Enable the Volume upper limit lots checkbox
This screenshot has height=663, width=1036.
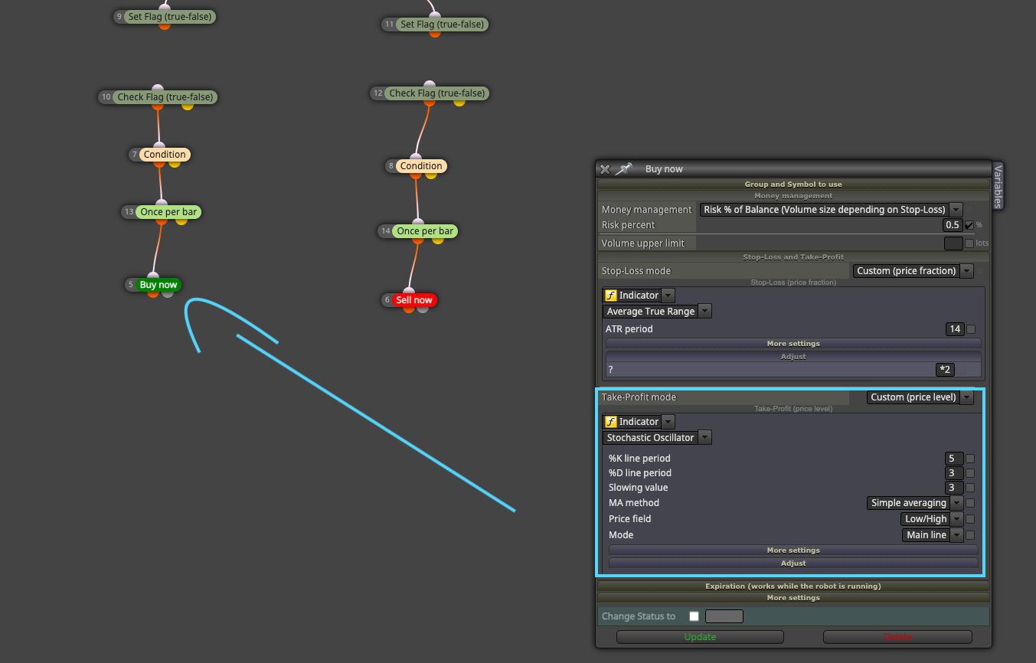tap(969, 243)
